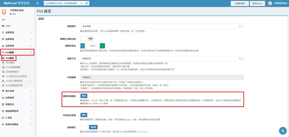Screen dimensions: 289x137
Task: Click the POS設備帳號管理 gear icon
Action: 3,85
